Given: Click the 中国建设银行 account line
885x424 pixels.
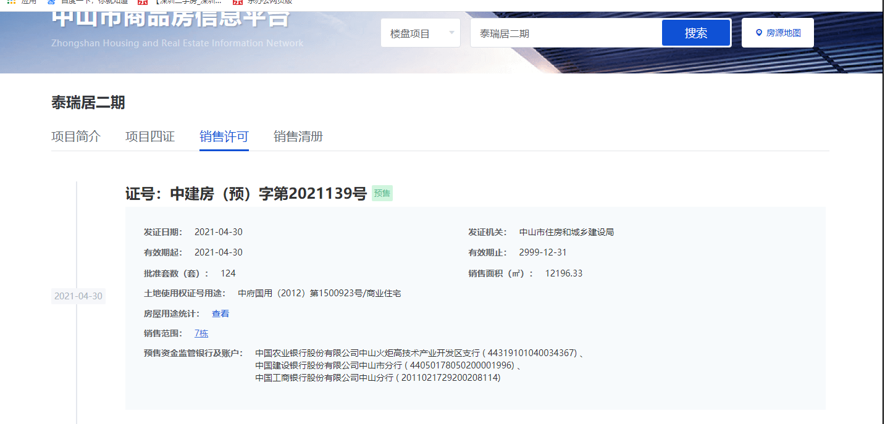Looking at the screenshot, I should click(x=388, y=365).
